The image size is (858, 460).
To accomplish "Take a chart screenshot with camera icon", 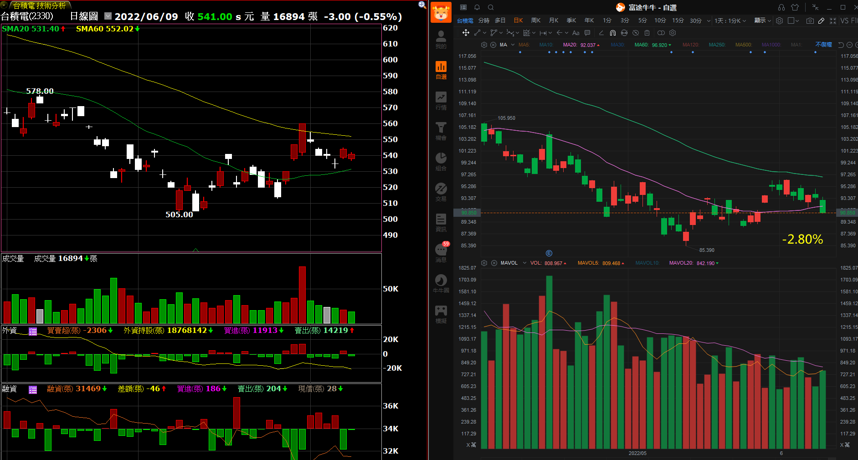I will [810, 21].
